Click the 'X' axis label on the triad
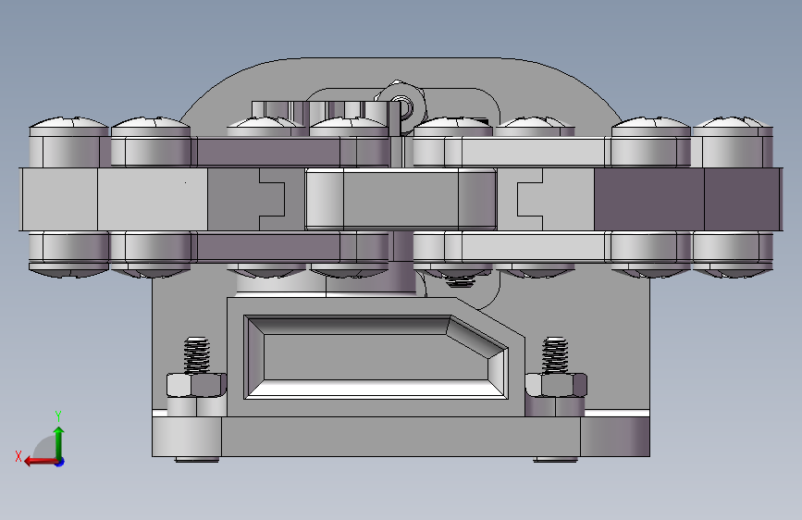The width and height of the screenshot is (802, 520). (19, 456)
